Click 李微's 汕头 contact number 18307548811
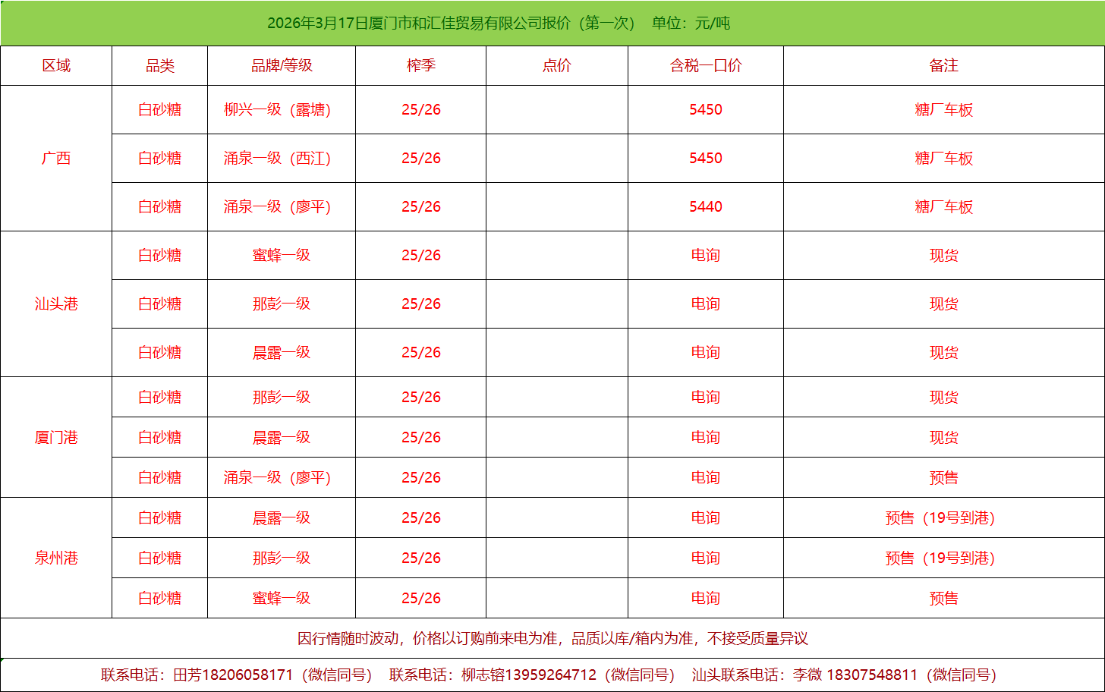1105x692 pixels. [871, 675]
